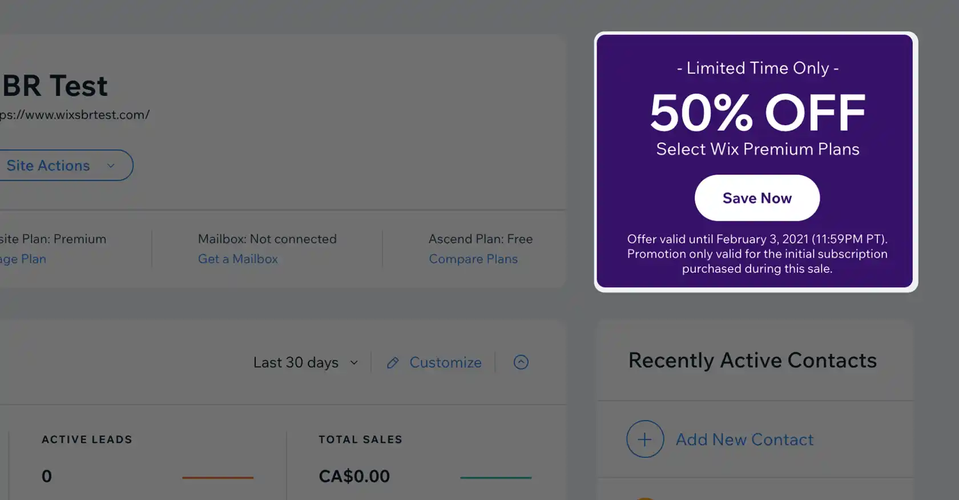Collapse the analytics section with circle arrow
The height and width of the screenshot is (500, 959).
point(521,362)
